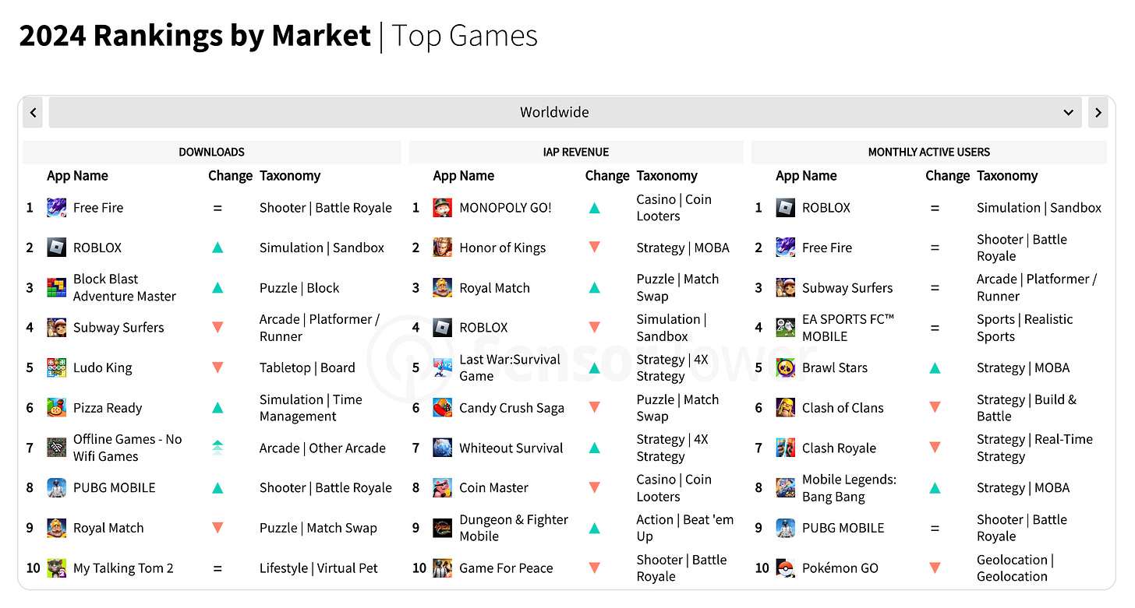
Task: Click the Free Fire icon in Downloads
Action: (56, 208)
